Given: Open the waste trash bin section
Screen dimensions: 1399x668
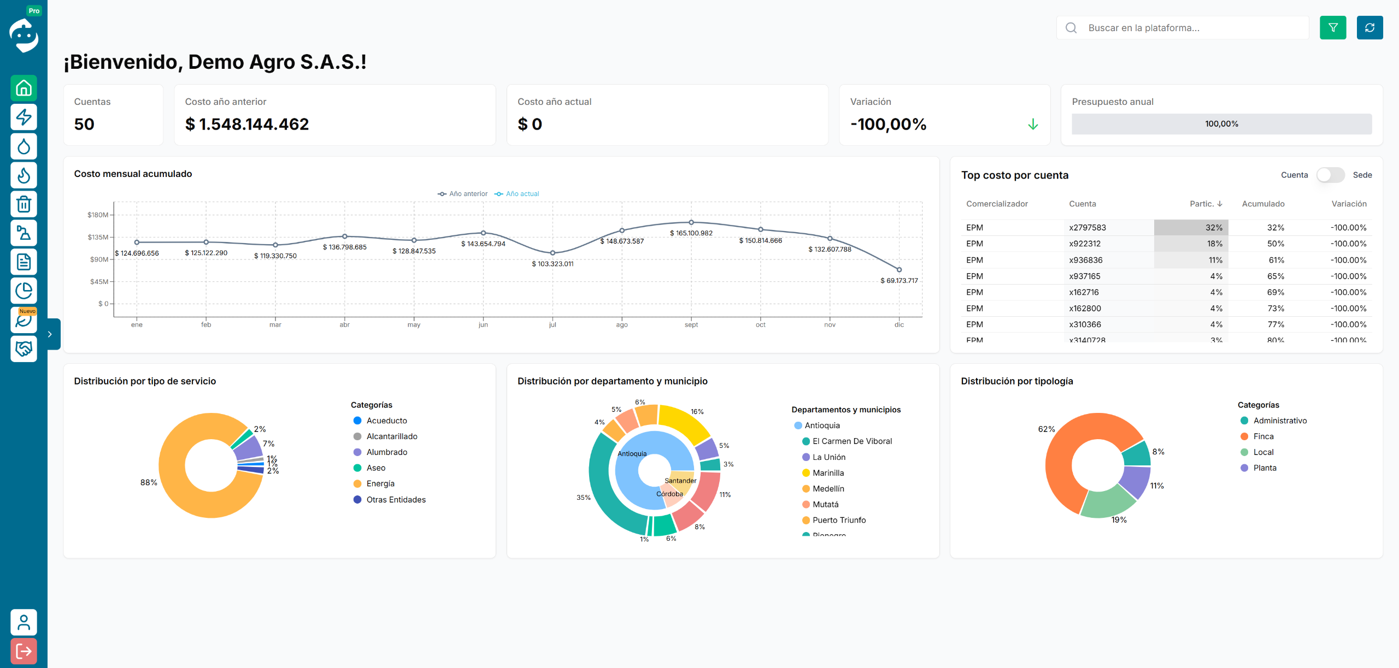Looking at the screenshot, I should pos(23,204).
